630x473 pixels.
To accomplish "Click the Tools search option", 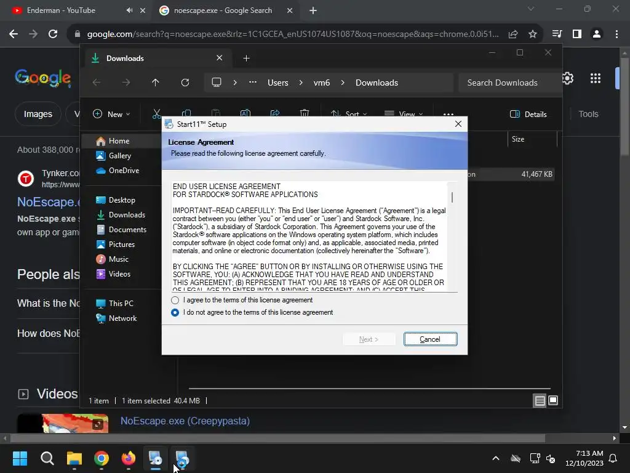I will (x=588, y=114).
